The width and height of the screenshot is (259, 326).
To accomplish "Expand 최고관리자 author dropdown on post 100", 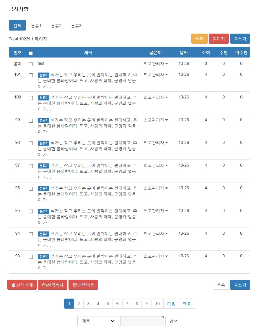I will pos(156,97).
